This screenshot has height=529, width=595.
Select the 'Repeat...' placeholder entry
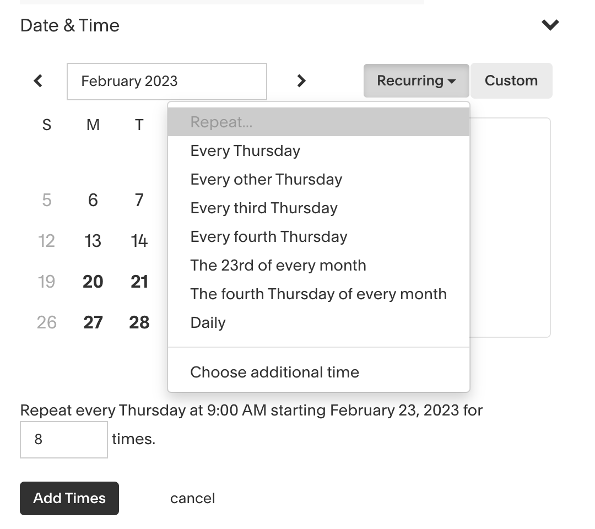click(x=221, y=122)
